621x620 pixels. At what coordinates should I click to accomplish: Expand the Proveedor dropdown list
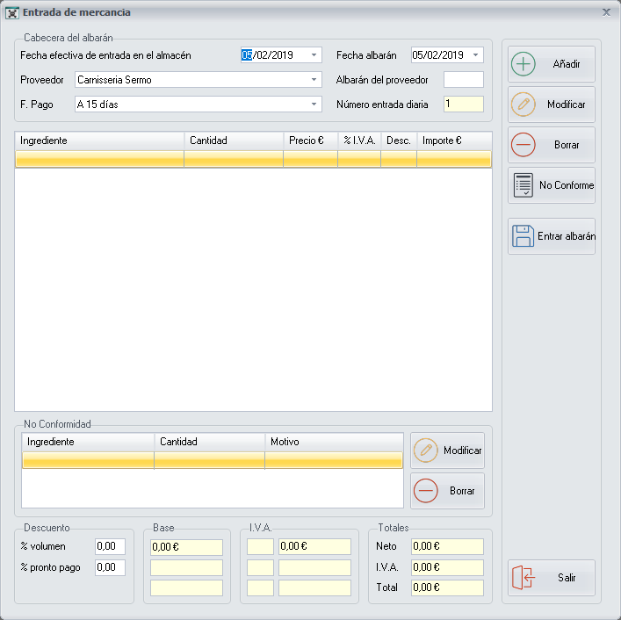coord(314,80)
